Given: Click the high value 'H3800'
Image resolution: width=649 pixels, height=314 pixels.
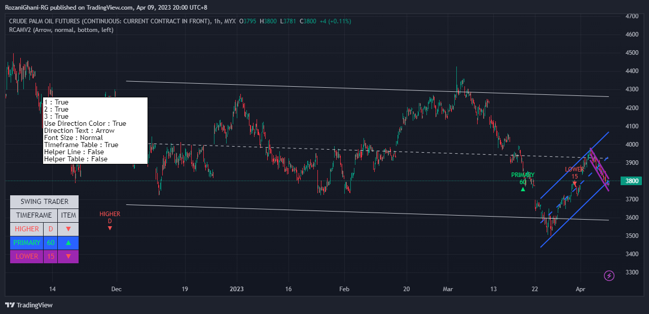Looking at the screenshot, I should (x=268, y=21).
